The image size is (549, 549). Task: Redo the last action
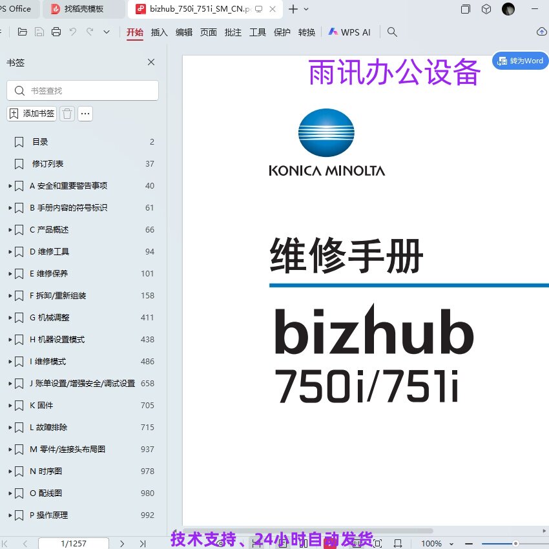[90, 32]
